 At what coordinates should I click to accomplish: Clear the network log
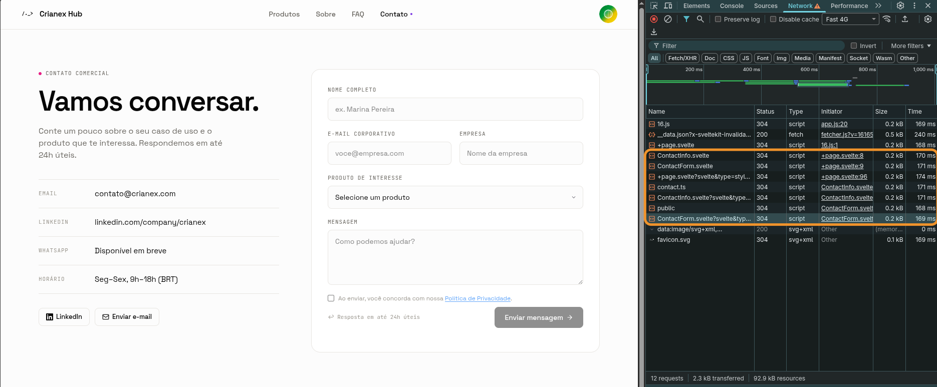click(x=668, y=19)
